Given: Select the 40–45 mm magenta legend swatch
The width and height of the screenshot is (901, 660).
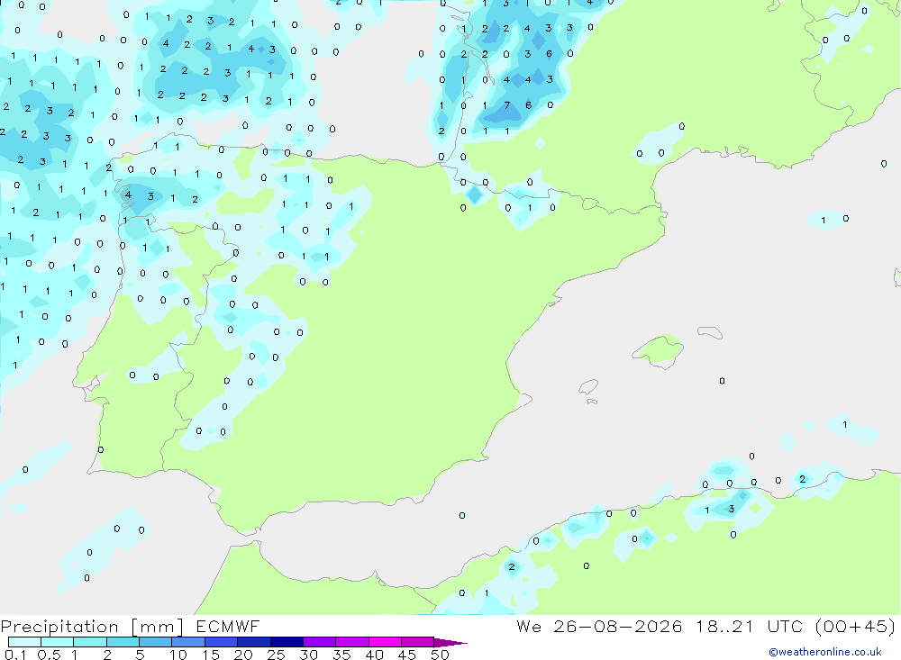Looking at the screenshot, I should [x=385, y=642].
